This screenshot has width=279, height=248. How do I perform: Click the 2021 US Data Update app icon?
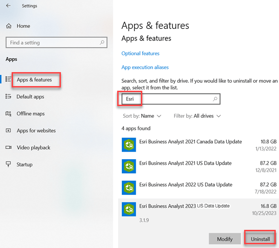[129, 166]
